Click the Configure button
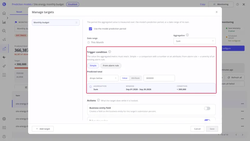The image size is (250, 141). point(233,49)
